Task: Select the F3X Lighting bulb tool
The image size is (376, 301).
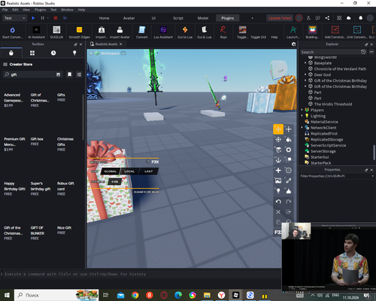Action: (x=278, y=191)
